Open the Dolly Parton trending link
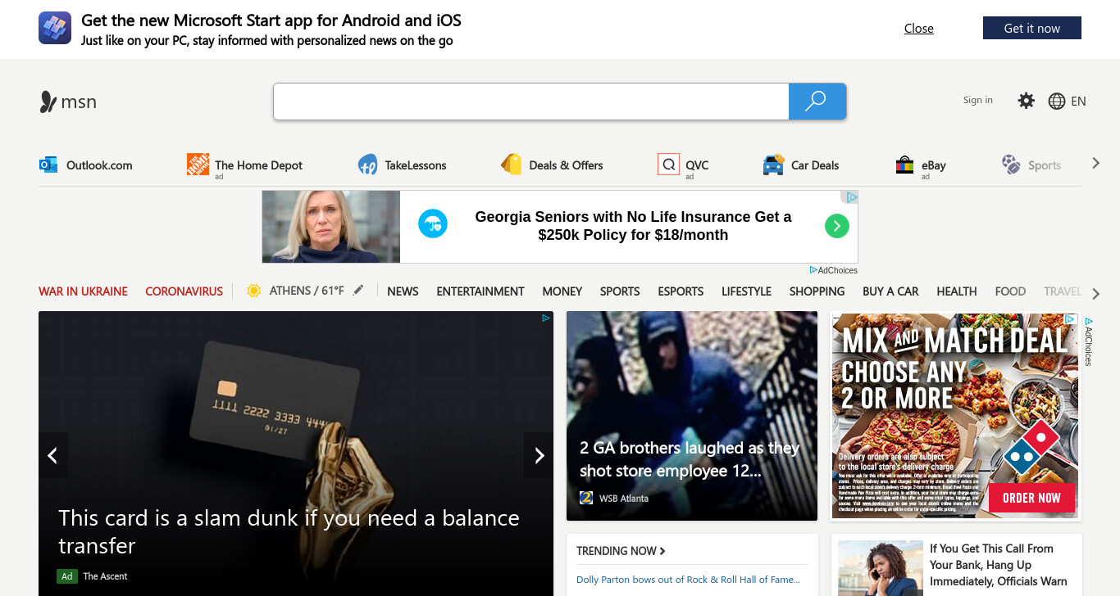 click(x=688, y=580)
